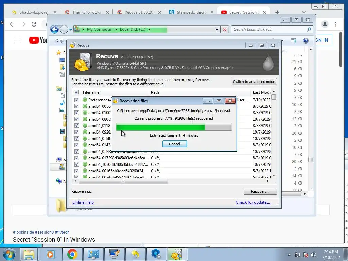Uncheck the amd64_0928 row checkbox
Viewport: 348px width, 261px height.
click(76, 132)
